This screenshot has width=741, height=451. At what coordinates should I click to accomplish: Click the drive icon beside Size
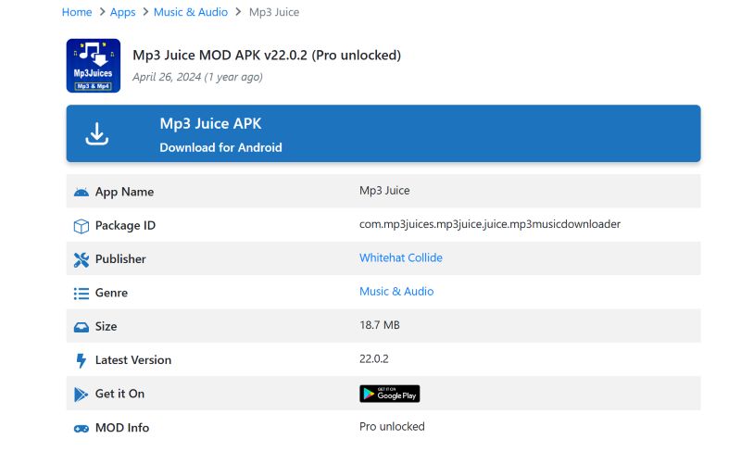coord(81,327)
